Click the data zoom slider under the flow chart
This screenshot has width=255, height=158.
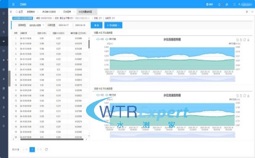click(x=172, y=79)
